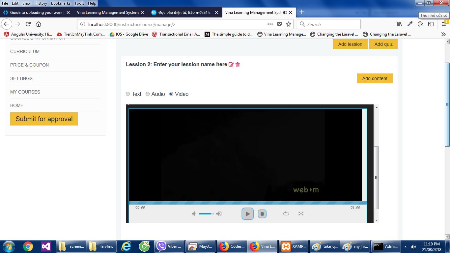Edit the Lession 2 name with pencil icon
Viewport: 450px width, 253px height.
tap(231, 65)
